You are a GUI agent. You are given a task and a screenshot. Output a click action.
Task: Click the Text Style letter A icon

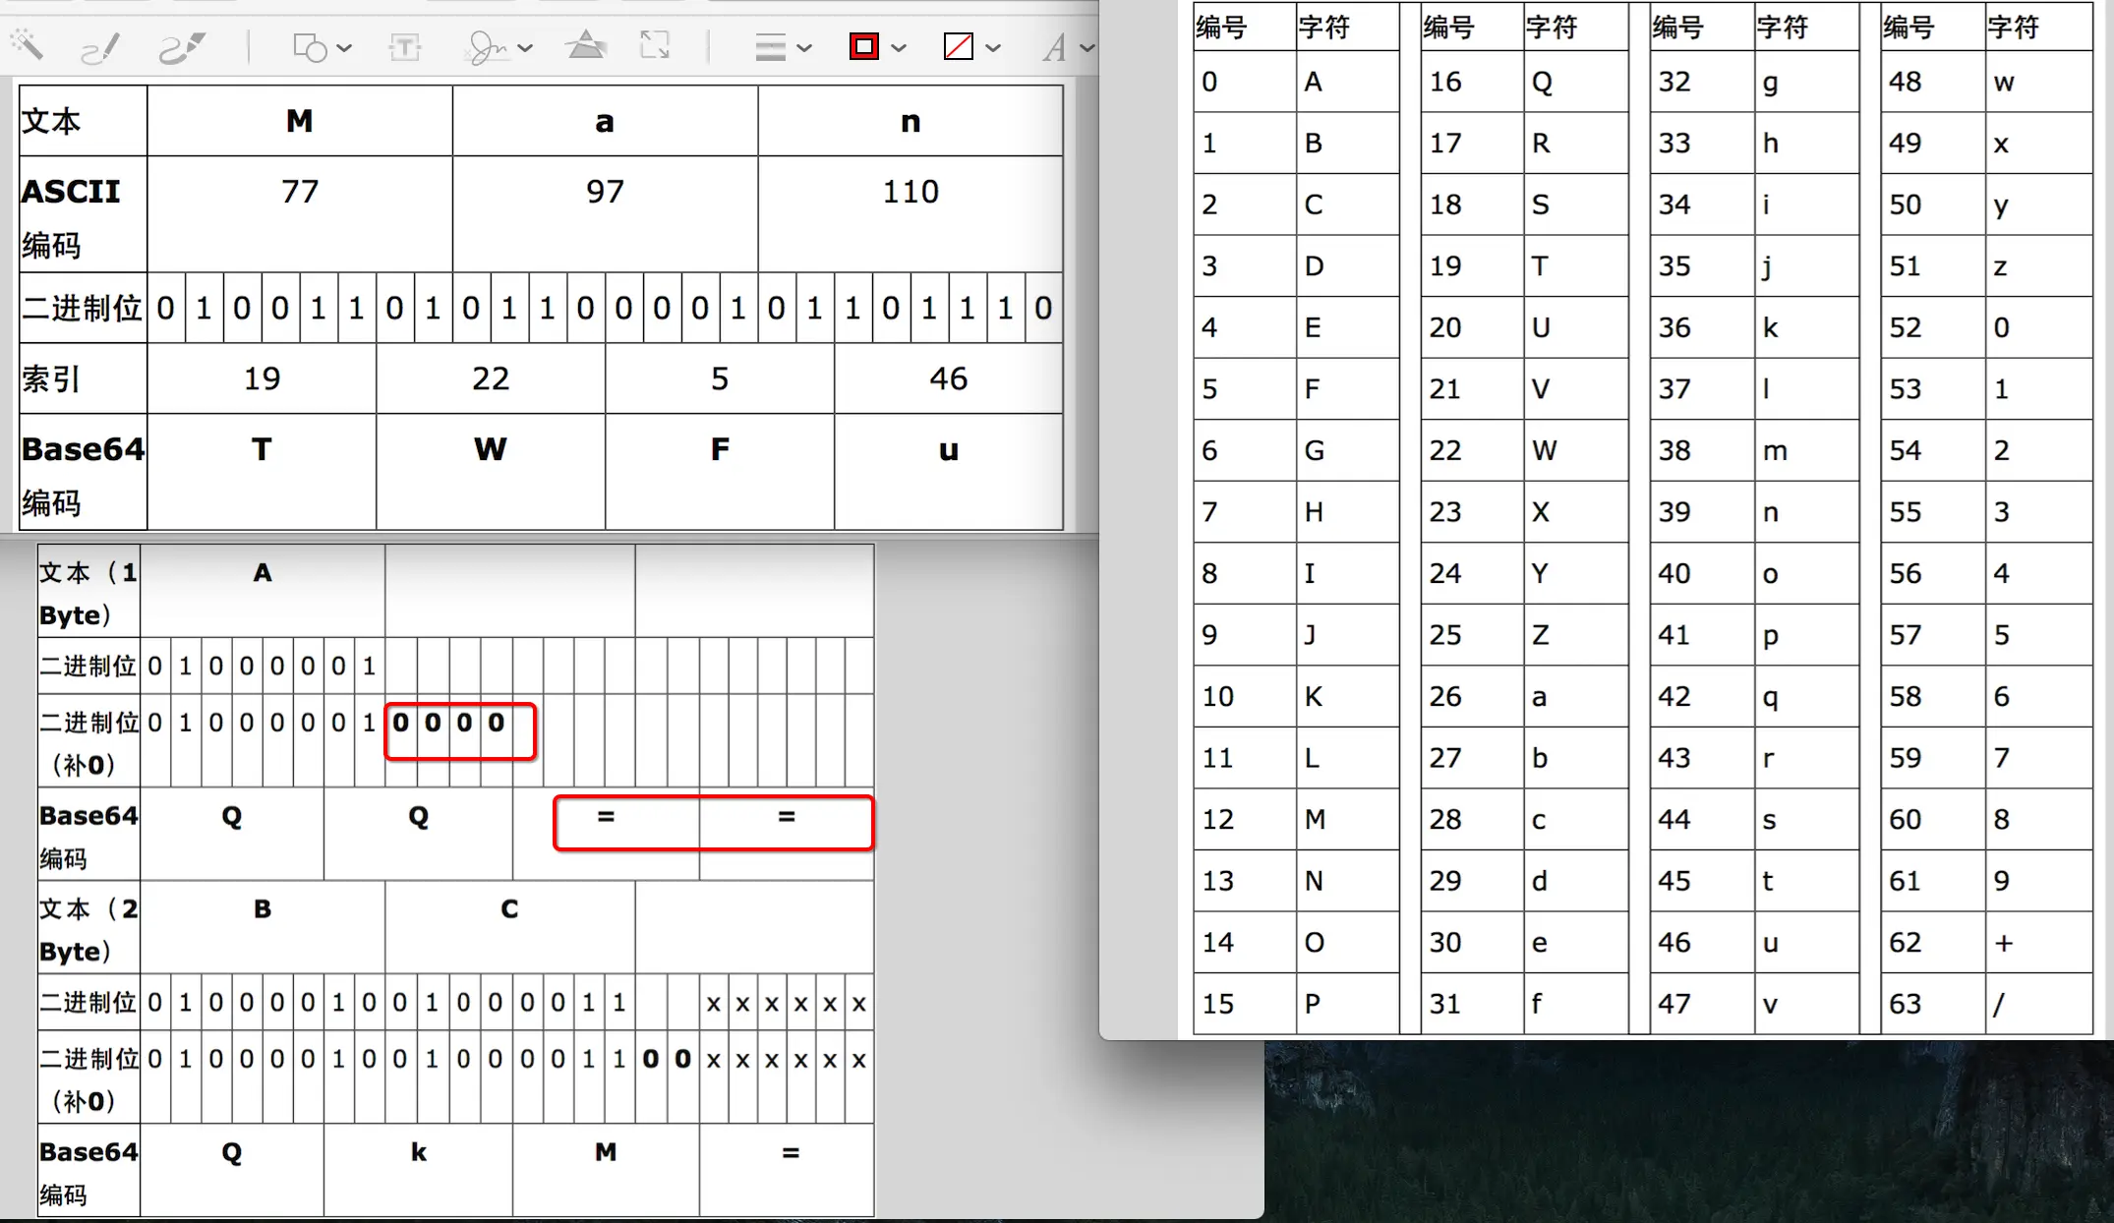[1054, 46]
